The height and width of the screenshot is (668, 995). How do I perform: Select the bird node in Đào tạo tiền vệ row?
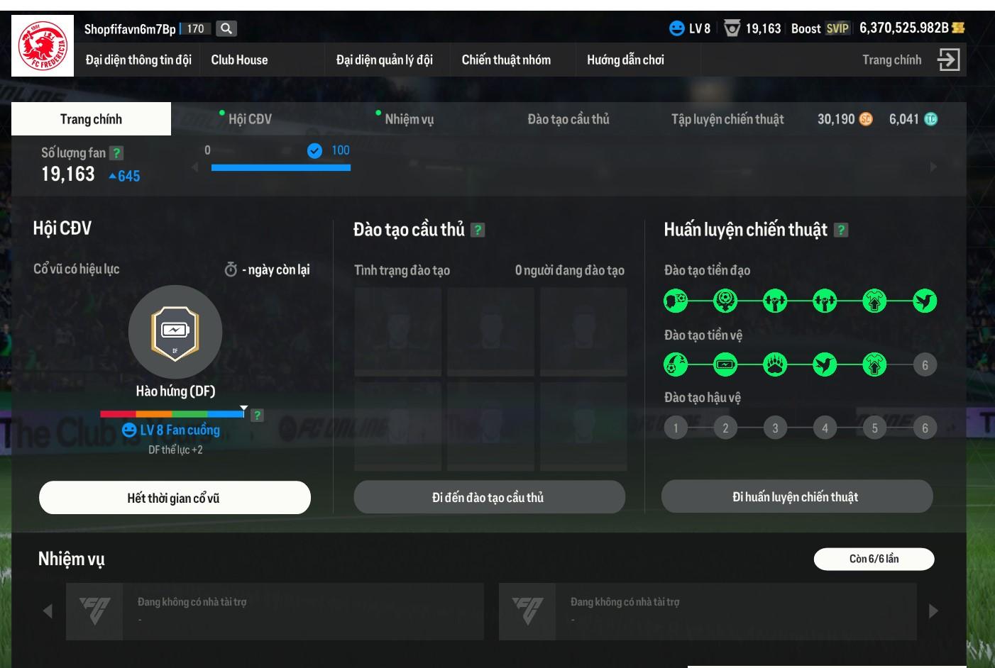tap(825, 365)
